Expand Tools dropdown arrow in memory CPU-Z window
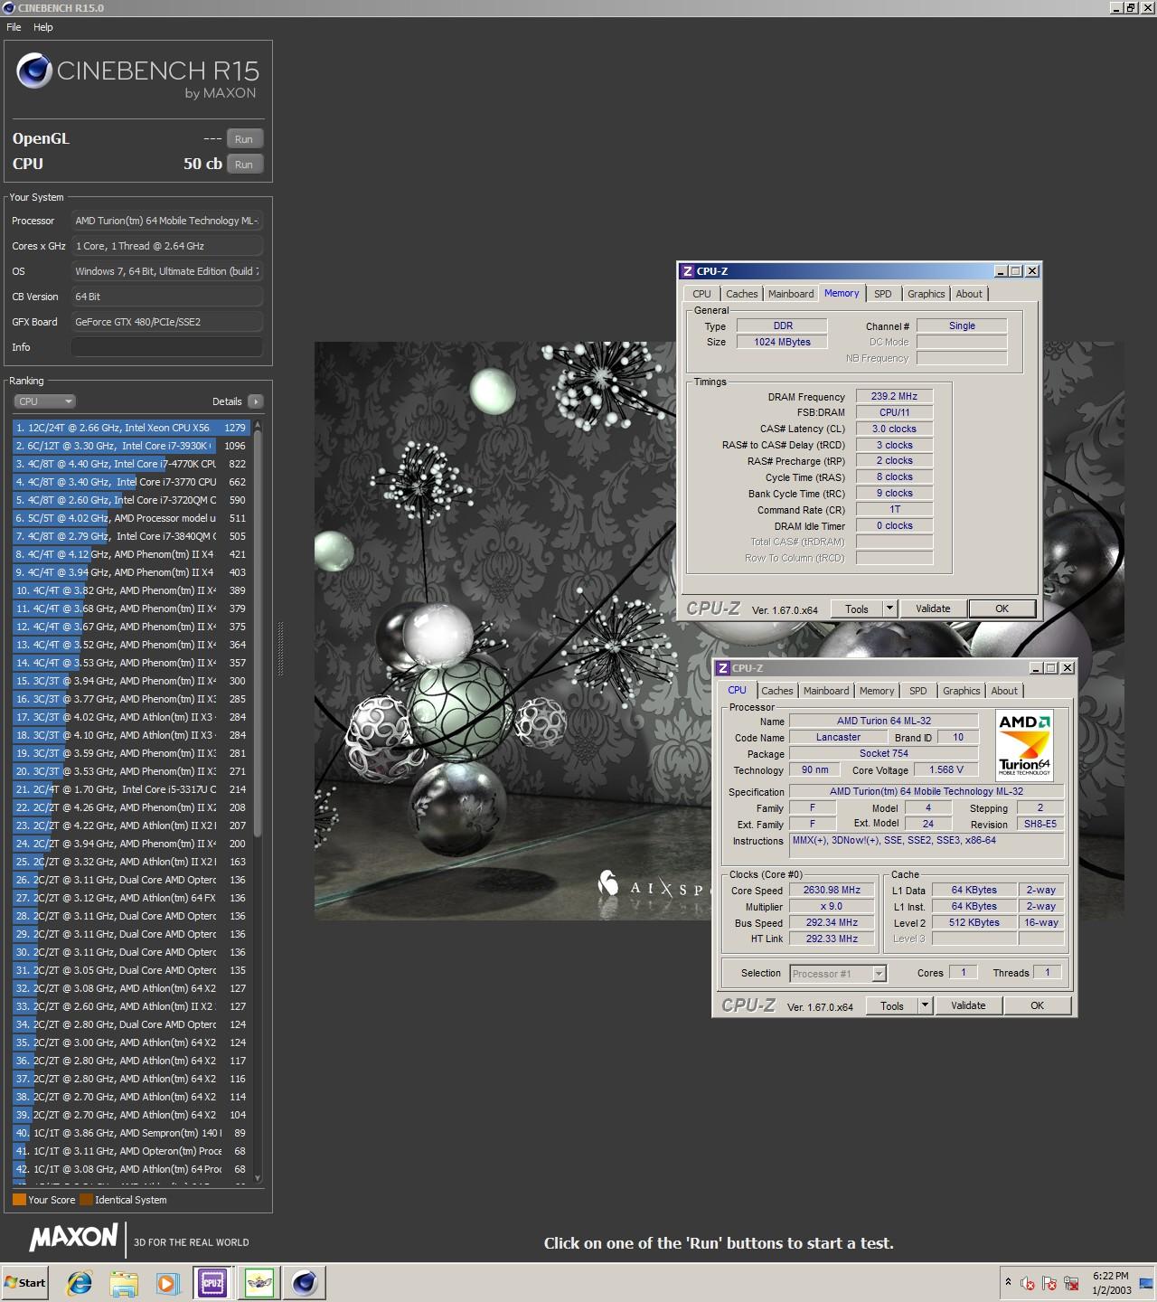Image resolution: width=1157 pixels, height=1302 pixels. pos(889,609)
